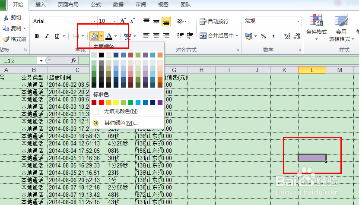The image size is (359, 205).
Task: Open the number format (常规) dropdown
Action: [x=299, y=21]
